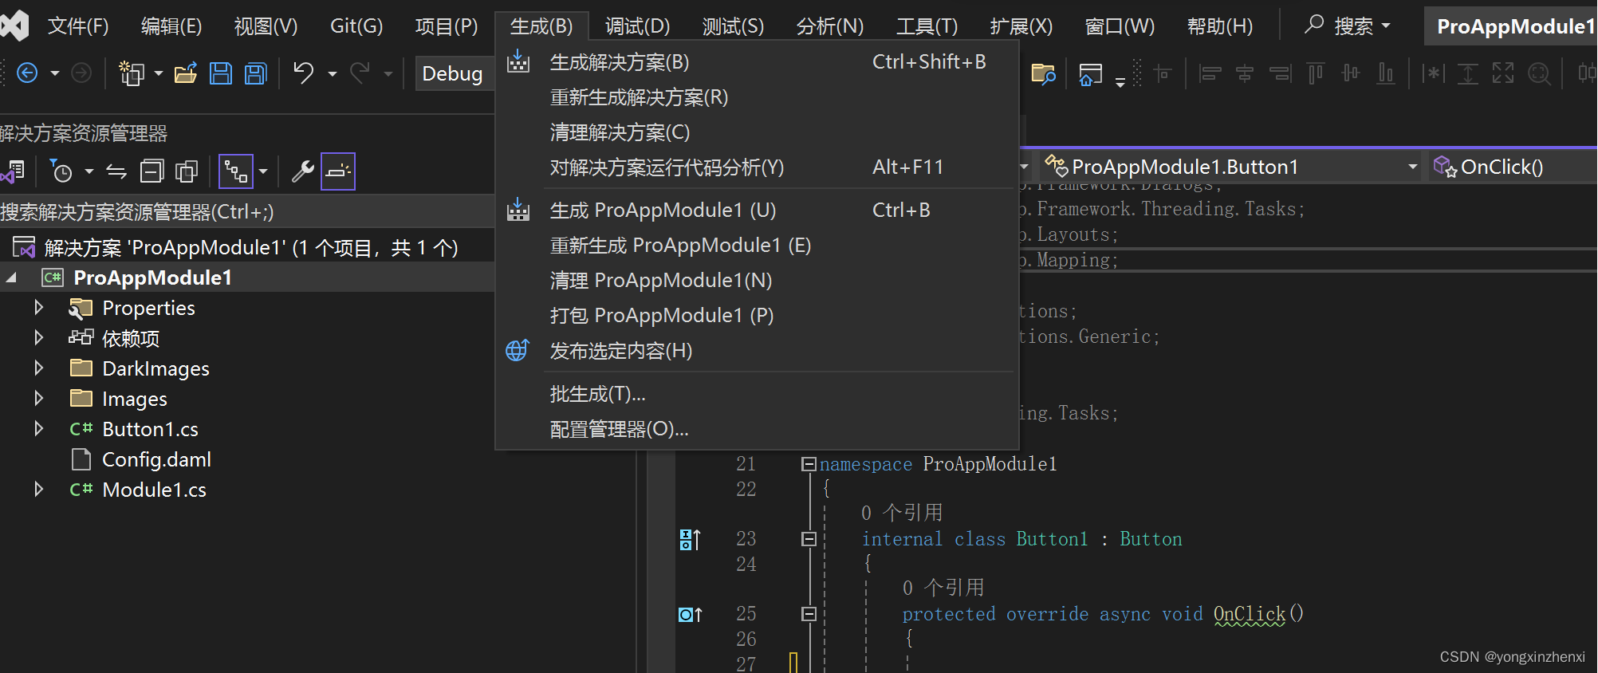Screen dimensions: 1598x673
Task: Expand the DarkImages folder
Action: [x=38, y=368]
